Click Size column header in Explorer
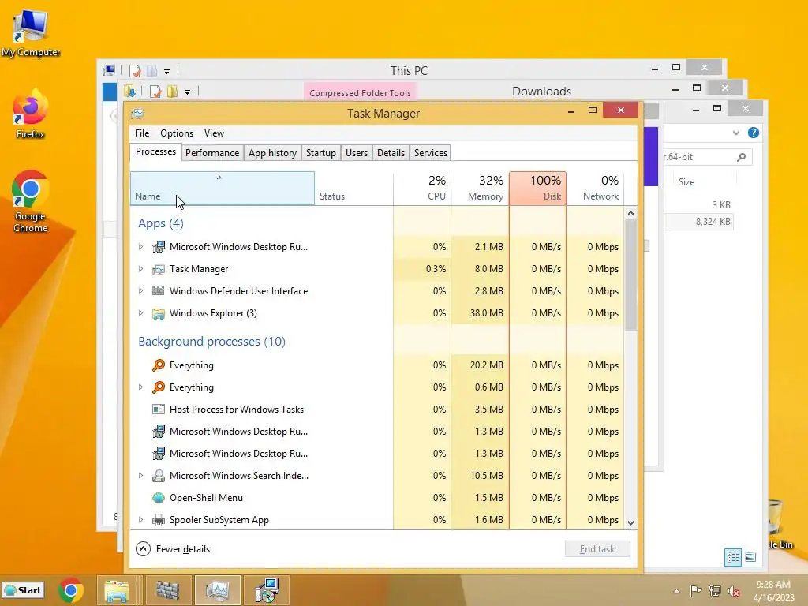Image resolution: width=808 pixels, height=606 pixels. (x=686, y=182)
